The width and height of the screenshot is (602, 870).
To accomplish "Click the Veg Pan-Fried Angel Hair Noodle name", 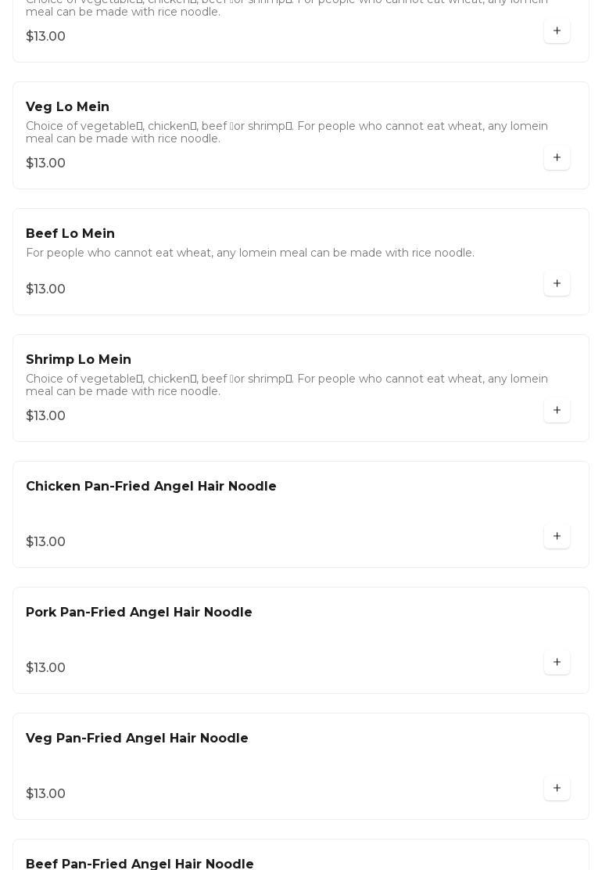I will click(x=137, y=739).
